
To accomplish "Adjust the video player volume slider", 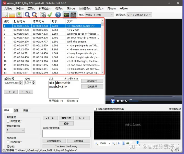I will tap(135, 101).
